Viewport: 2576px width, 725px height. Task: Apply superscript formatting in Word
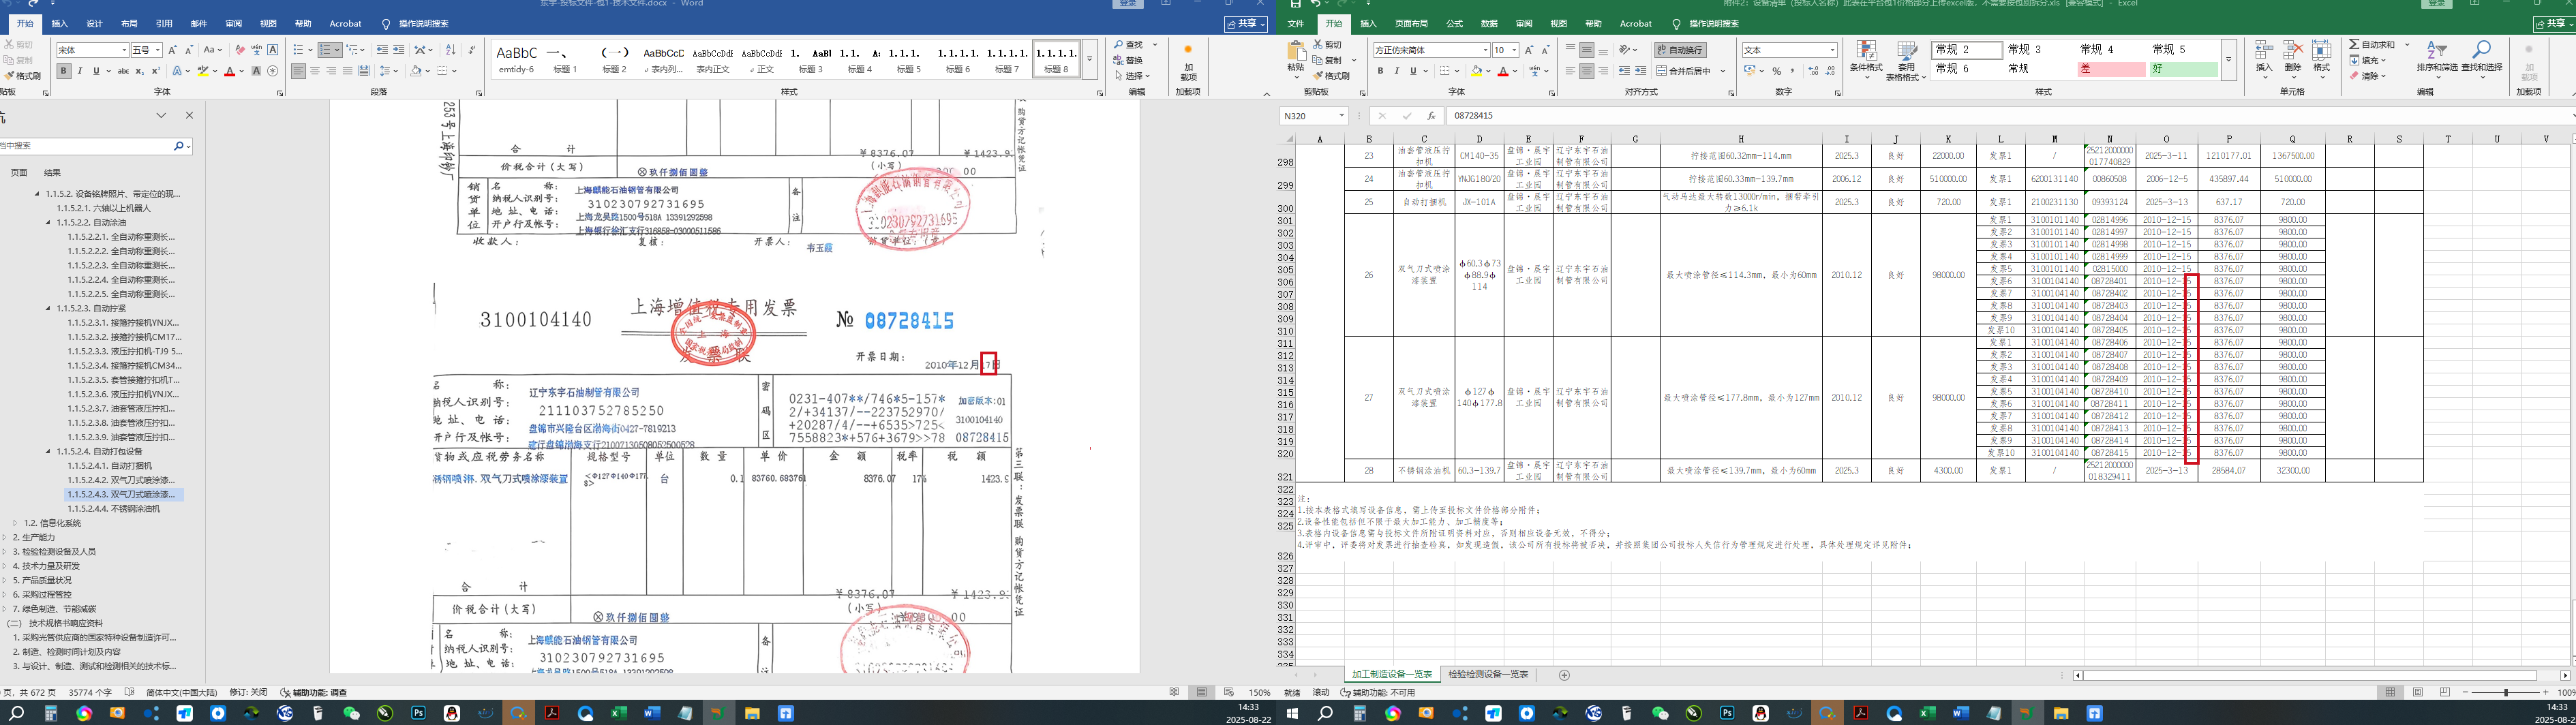pos(156,71)
